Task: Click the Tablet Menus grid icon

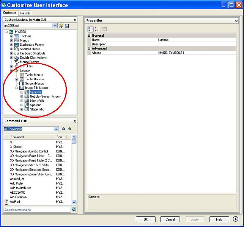Action: coord(22,75)
